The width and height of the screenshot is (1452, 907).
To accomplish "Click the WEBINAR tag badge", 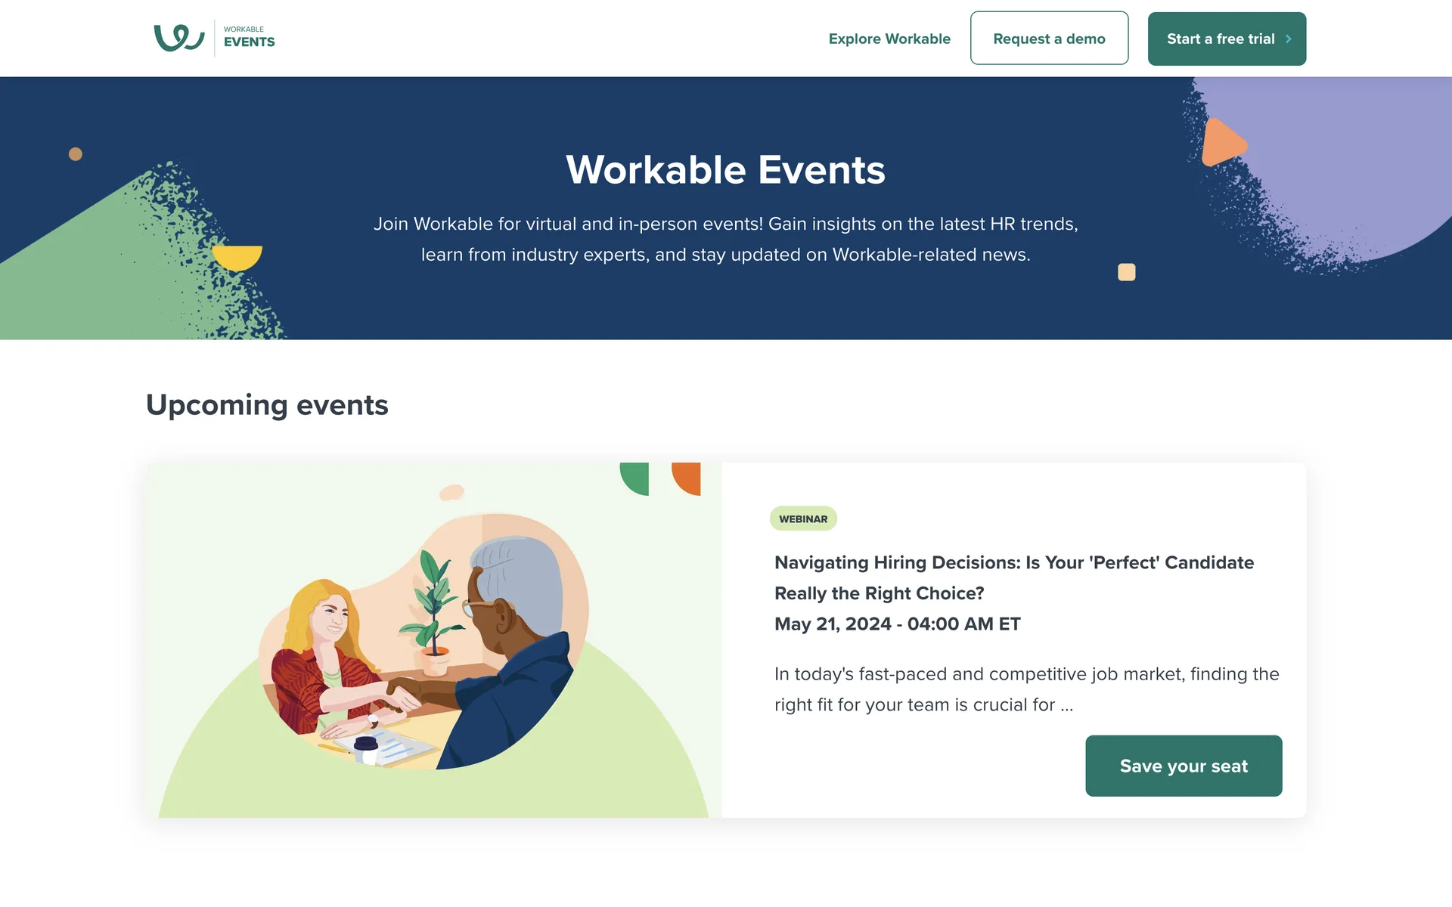I will click(803, 519).
